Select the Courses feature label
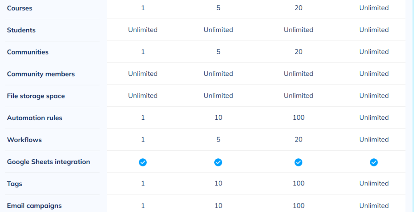 [x=19, y=8]
